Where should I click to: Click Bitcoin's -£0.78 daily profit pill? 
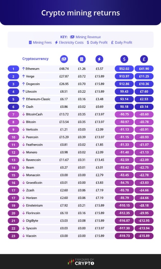(x=144, y=122)
